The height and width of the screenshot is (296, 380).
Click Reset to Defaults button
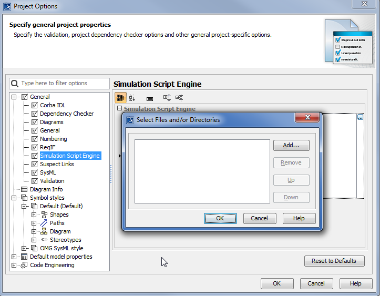click(334, 261)
